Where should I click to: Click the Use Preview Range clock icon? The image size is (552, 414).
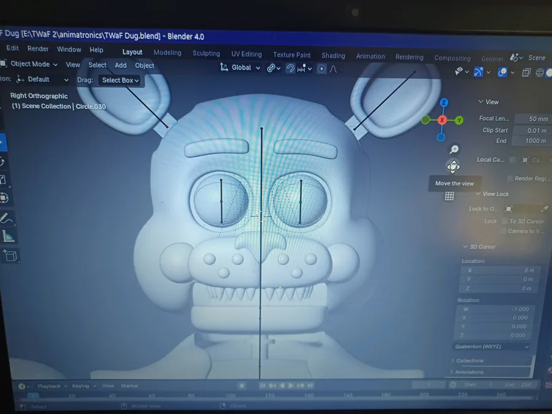pyautogui.click(x=453, y=385)
